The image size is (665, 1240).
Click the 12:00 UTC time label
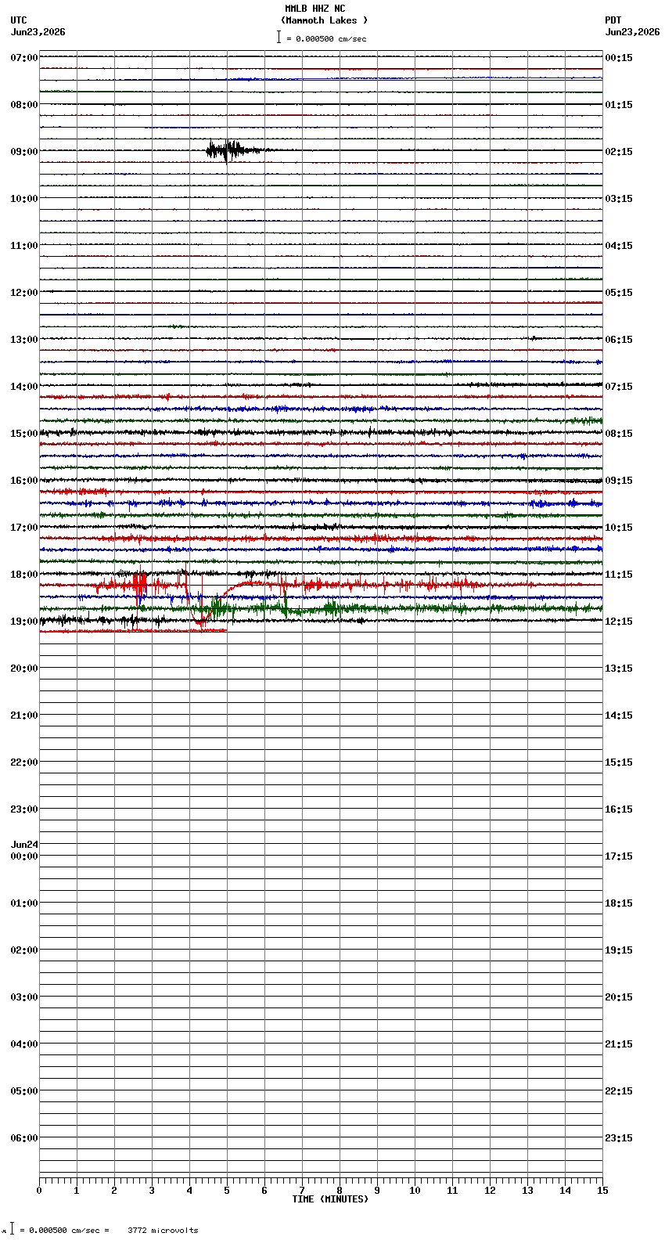click(24, 293)
